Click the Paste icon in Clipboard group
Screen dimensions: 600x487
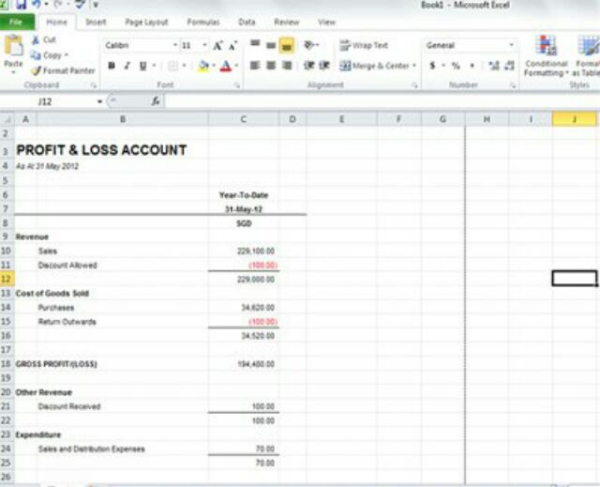(13, 49)
